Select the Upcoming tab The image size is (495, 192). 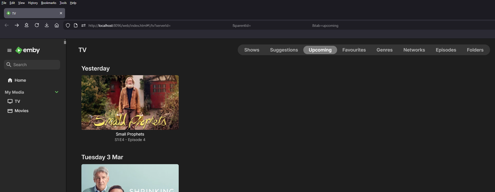coord(320,50)
